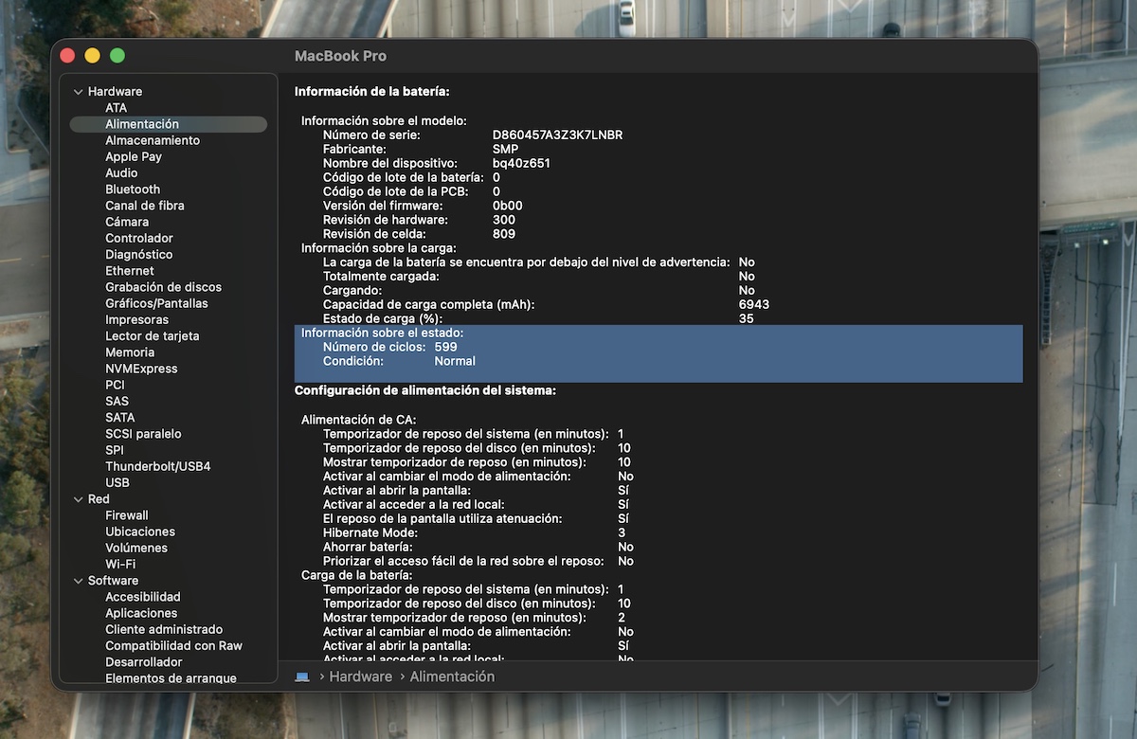Click the computer icon in the path bar
1137x739 pixels.
[302, 676]
